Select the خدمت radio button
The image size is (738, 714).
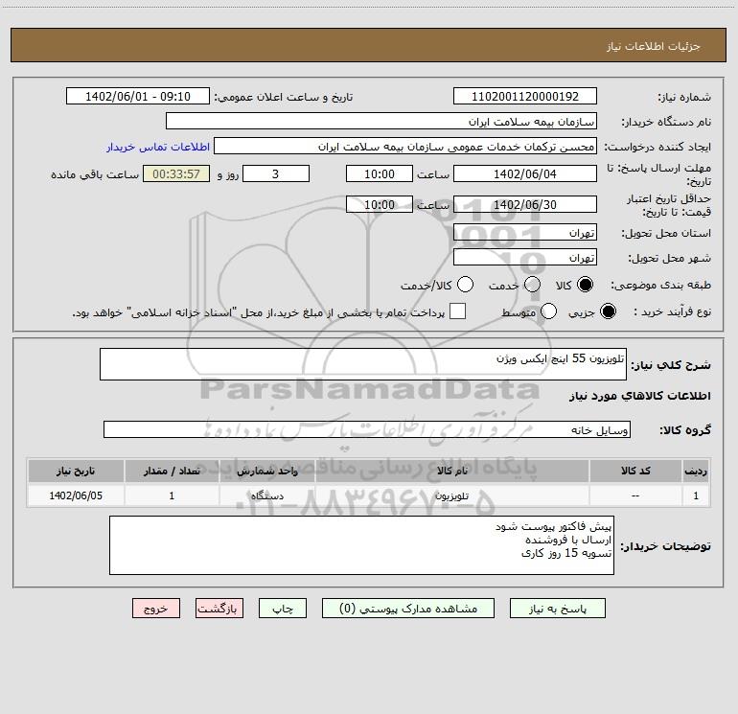click(532, 285)
